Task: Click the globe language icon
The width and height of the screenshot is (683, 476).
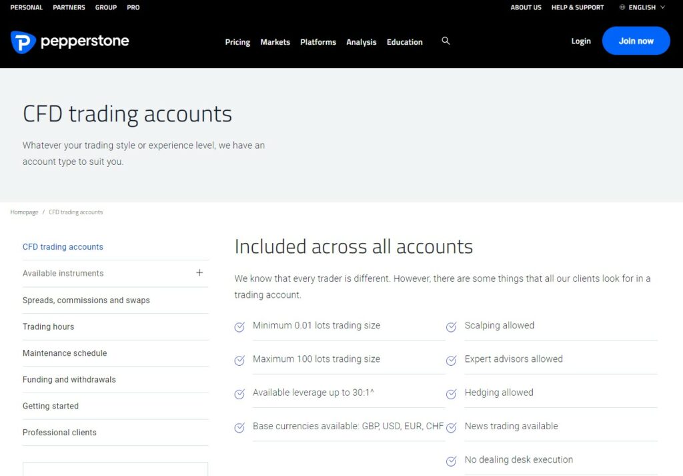Action: point(622,7)
